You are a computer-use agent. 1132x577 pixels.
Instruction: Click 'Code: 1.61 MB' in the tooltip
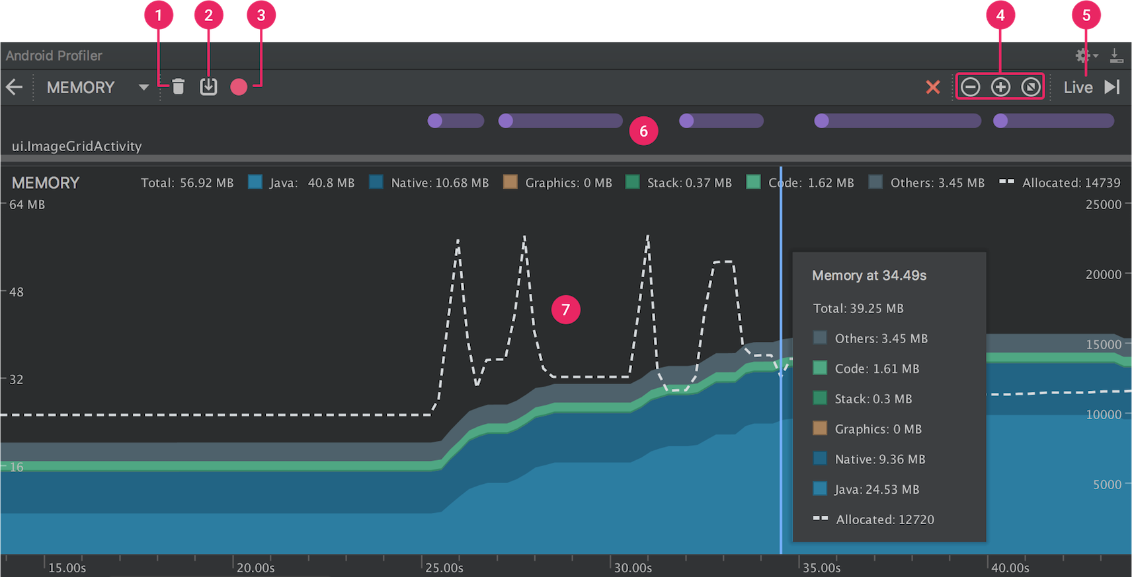pyautogui.click(x=877, y=369)
